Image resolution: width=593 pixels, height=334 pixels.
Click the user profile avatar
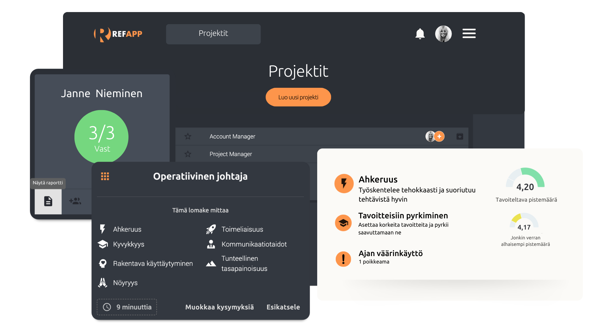click(443, 34)
